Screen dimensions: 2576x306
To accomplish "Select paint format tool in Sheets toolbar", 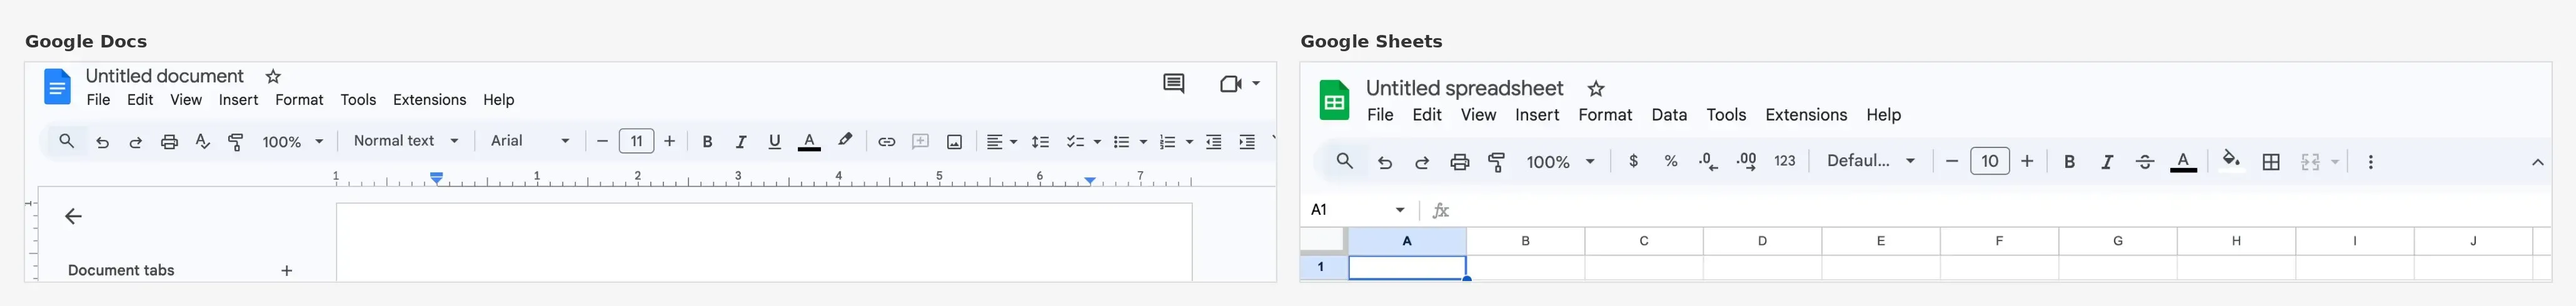I will (x=1497, y=162).
